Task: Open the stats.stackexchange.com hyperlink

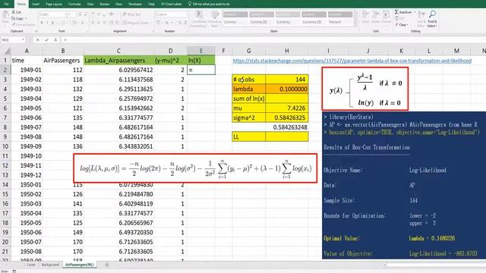Action: tap(352, 61)
